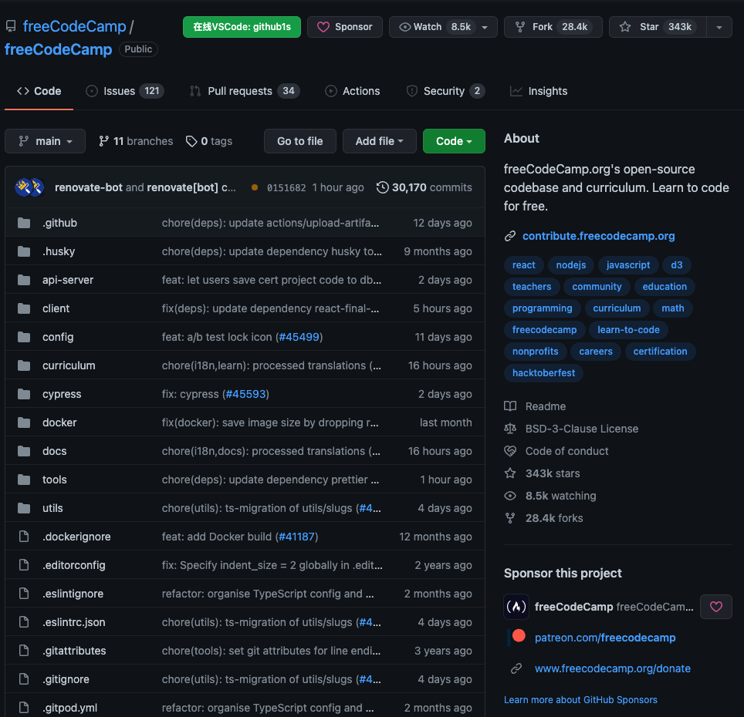Click the hacktoberfest topic tag
Image resolution: width=744 pixels, height=717 pixels.
543,373
